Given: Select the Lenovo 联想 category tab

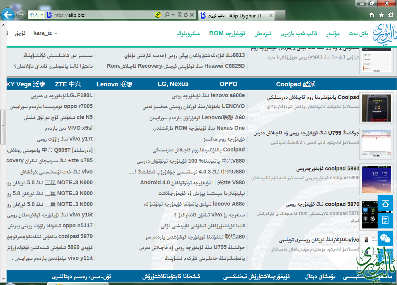Looking at the screenshot, I should [114, 84].
